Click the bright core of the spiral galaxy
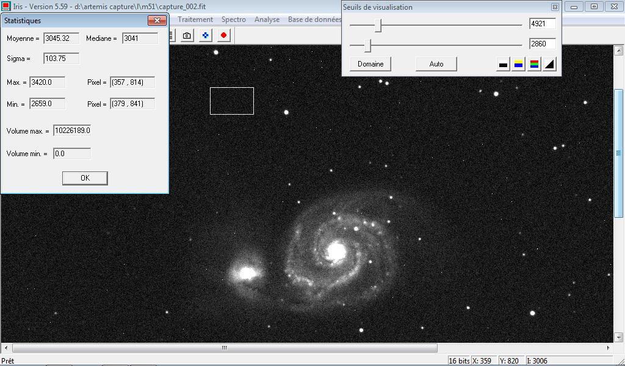Image resolution: width=625 pixels, height=366 pixels. pyautogui.click(x=336, y=252)
